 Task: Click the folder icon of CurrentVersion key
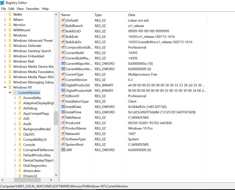click(x=15, y=92)
